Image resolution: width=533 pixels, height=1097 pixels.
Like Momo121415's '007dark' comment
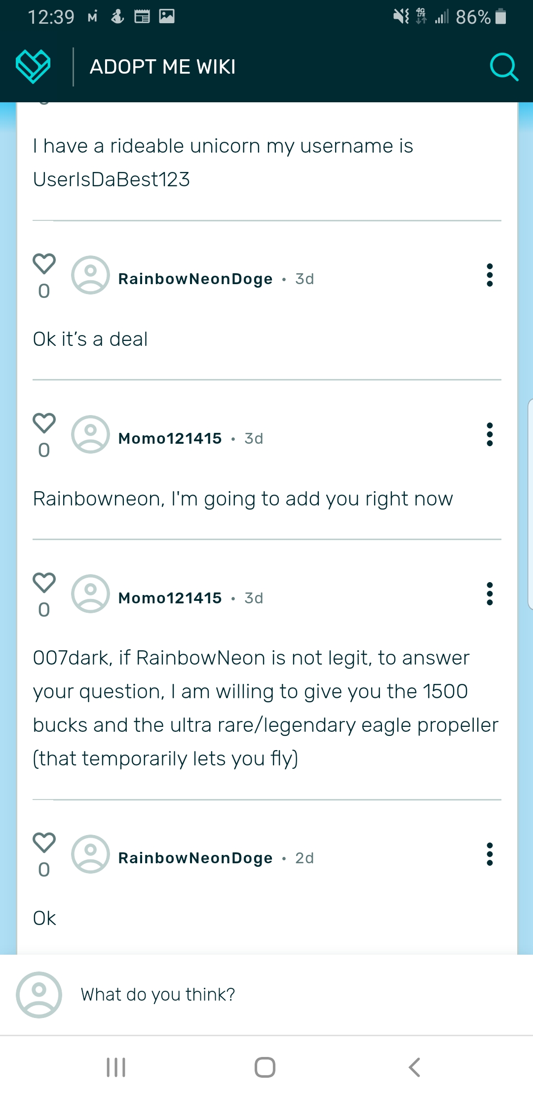(x=44, y=583)
